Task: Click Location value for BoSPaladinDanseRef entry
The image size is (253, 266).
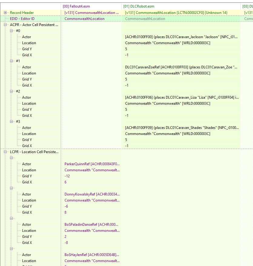Action: point(92,231)
